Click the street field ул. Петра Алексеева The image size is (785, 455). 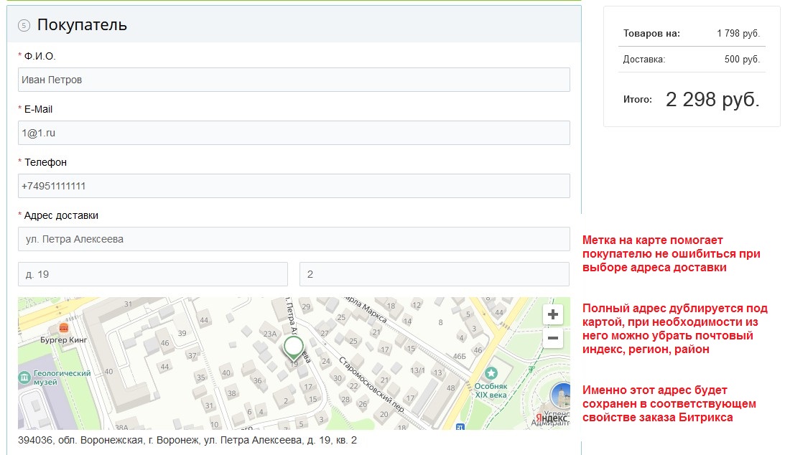pyautogui.click(x=294, y=239)
